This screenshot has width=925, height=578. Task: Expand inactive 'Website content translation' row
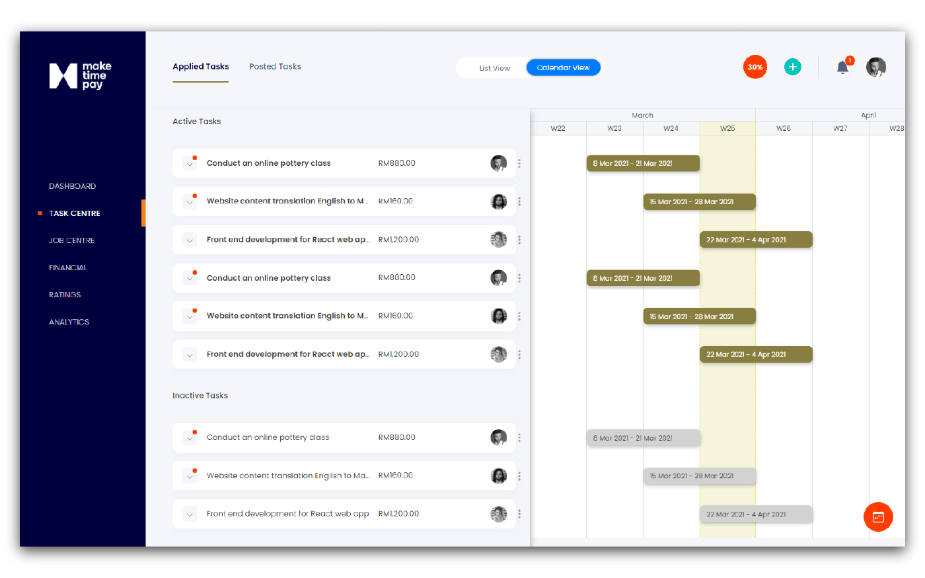190,476
